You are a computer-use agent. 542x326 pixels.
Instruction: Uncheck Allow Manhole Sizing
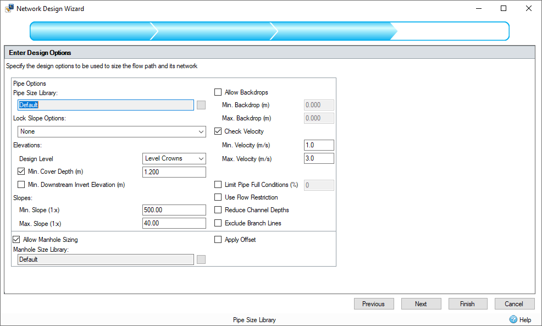pos(16,239)
